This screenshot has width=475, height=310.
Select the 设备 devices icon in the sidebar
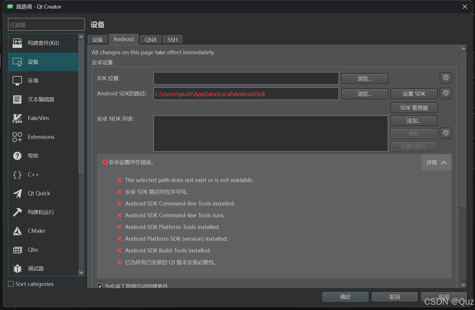coord(17,62)
